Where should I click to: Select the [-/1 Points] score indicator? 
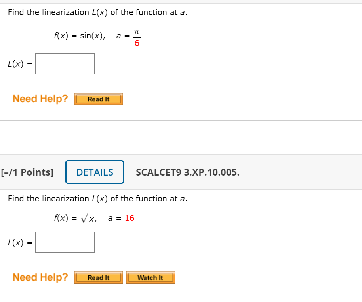tap(28, 172)
